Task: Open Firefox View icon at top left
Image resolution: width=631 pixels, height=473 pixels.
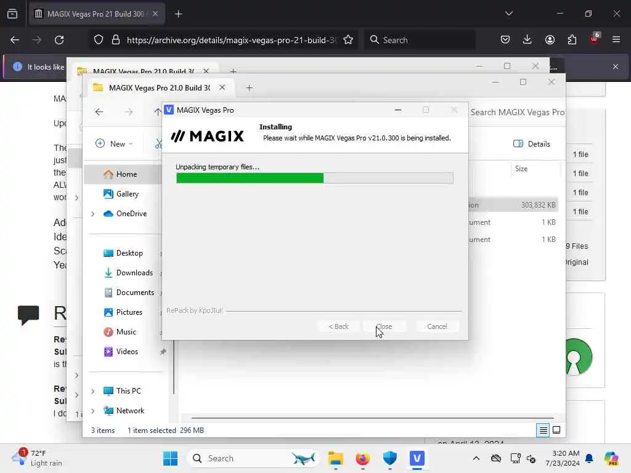Action: [x=12, y=14]
